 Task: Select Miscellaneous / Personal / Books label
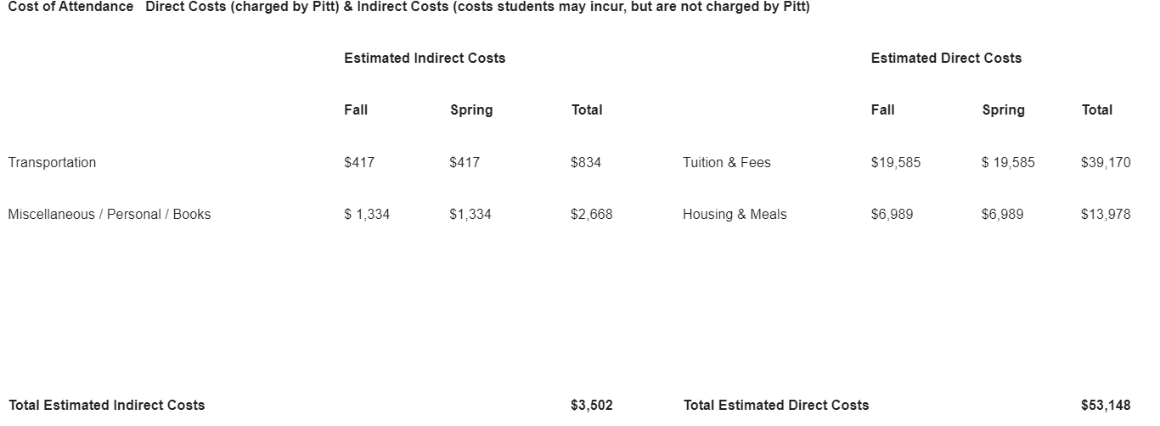click(x=110, y=214)
